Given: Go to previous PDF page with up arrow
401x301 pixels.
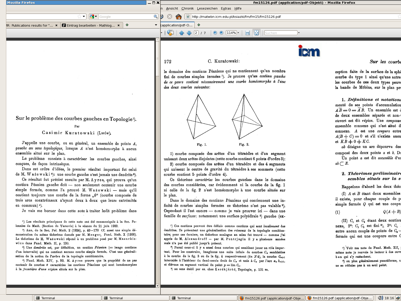Looking at the screenshot, I should (182, 33).
